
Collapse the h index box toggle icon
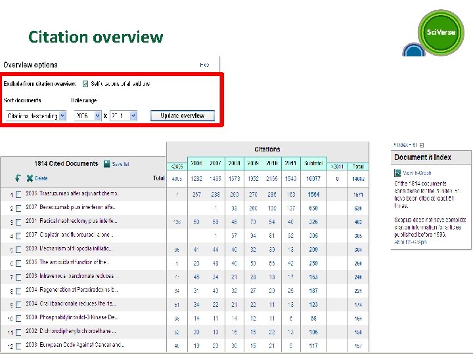click(422, 145)
